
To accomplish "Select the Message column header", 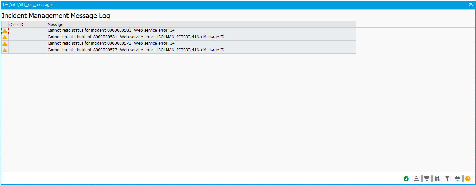I will pos(201,25).
